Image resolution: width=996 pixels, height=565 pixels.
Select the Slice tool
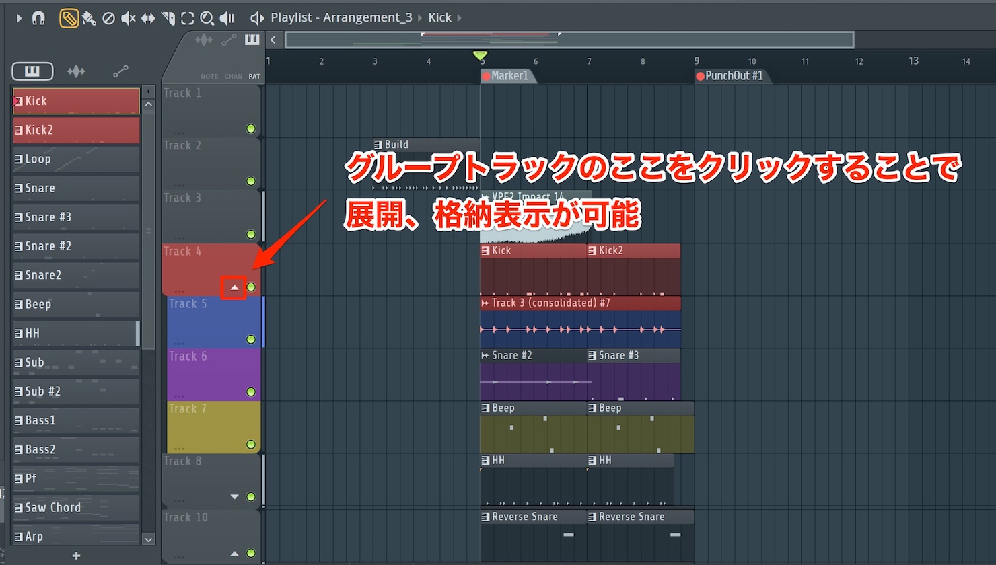(x=168, y=18)
